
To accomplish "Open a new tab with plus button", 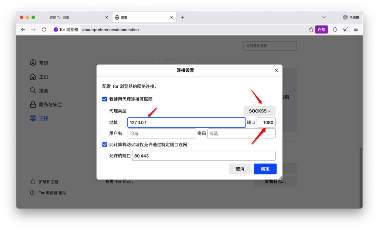I will 182,17.
